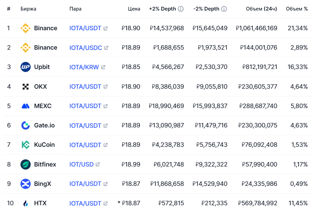
Task: Open the IOTA/KRW pair on Upbit
Action: (84, 67)
